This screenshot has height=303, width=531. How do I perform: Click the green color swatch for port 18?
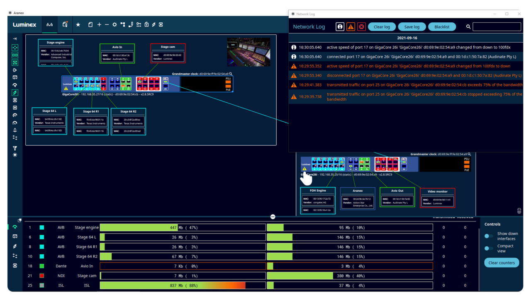[42, 266]
